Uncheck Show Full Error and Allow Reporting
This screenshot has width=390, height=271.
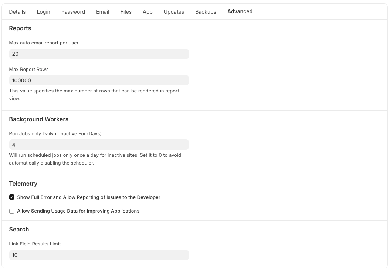(11, 197)
